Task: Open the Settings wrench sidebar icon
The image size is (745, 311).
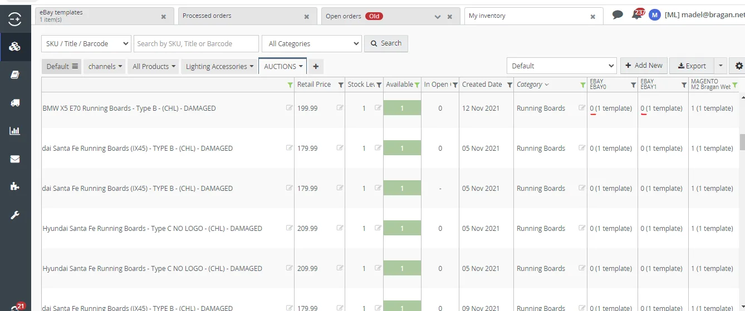Action: (x=15, y=215)
